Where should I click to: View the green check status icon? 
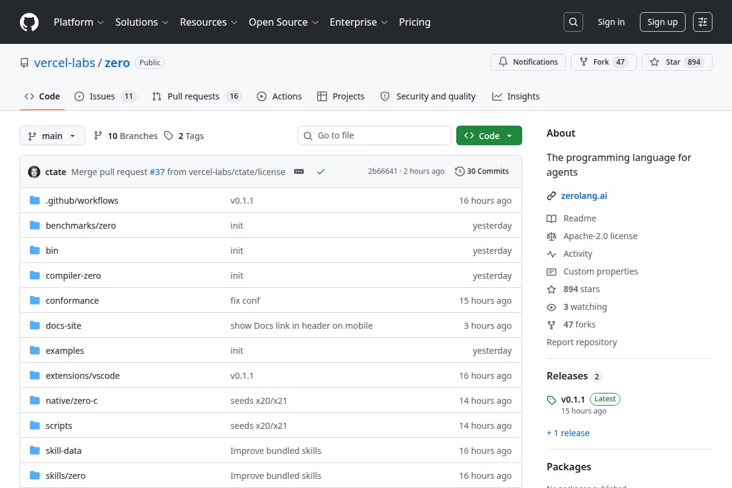pos(321,171)
